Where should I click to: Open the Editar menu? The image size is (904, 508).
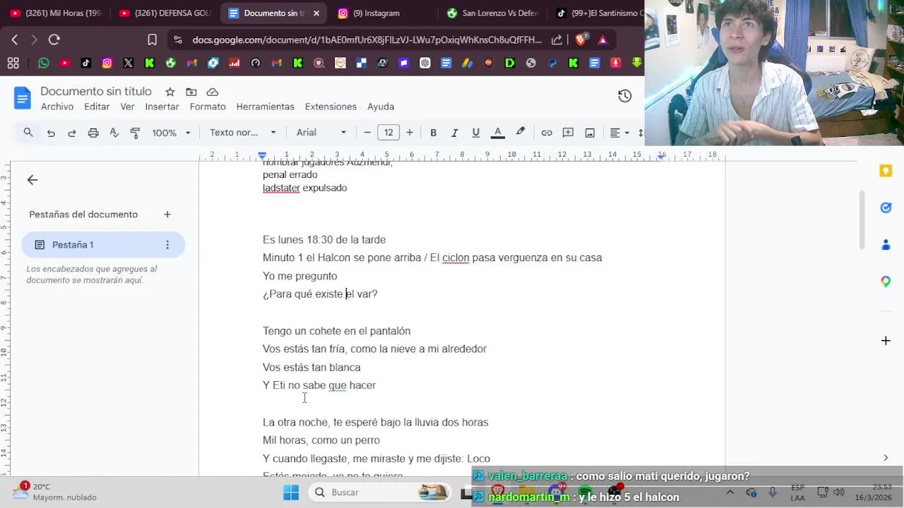[97, 107]
